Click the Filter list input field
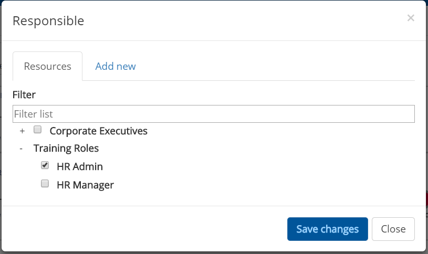This screenshot has height=254, width=428. coord(213,114)
